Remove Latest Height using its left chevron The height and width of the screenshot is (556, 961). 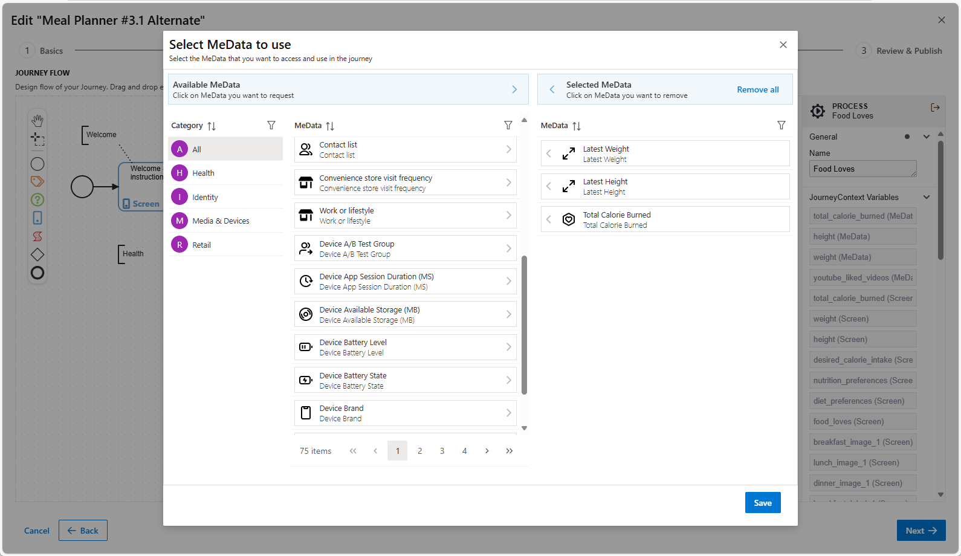click(x=549, y=186)
